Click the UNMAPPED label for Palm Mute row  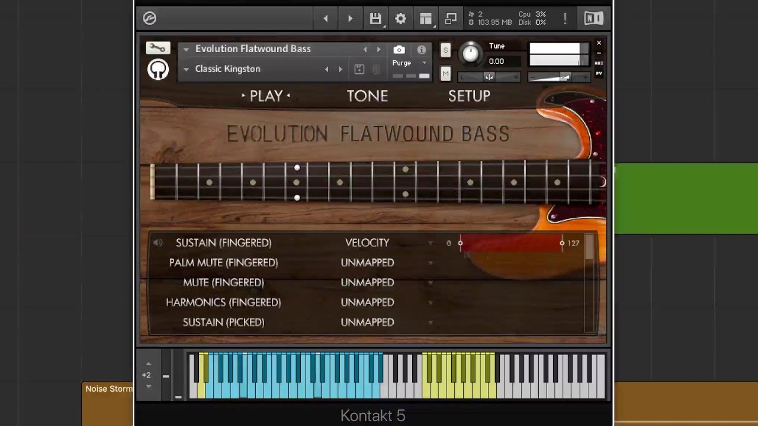[367, 263]
